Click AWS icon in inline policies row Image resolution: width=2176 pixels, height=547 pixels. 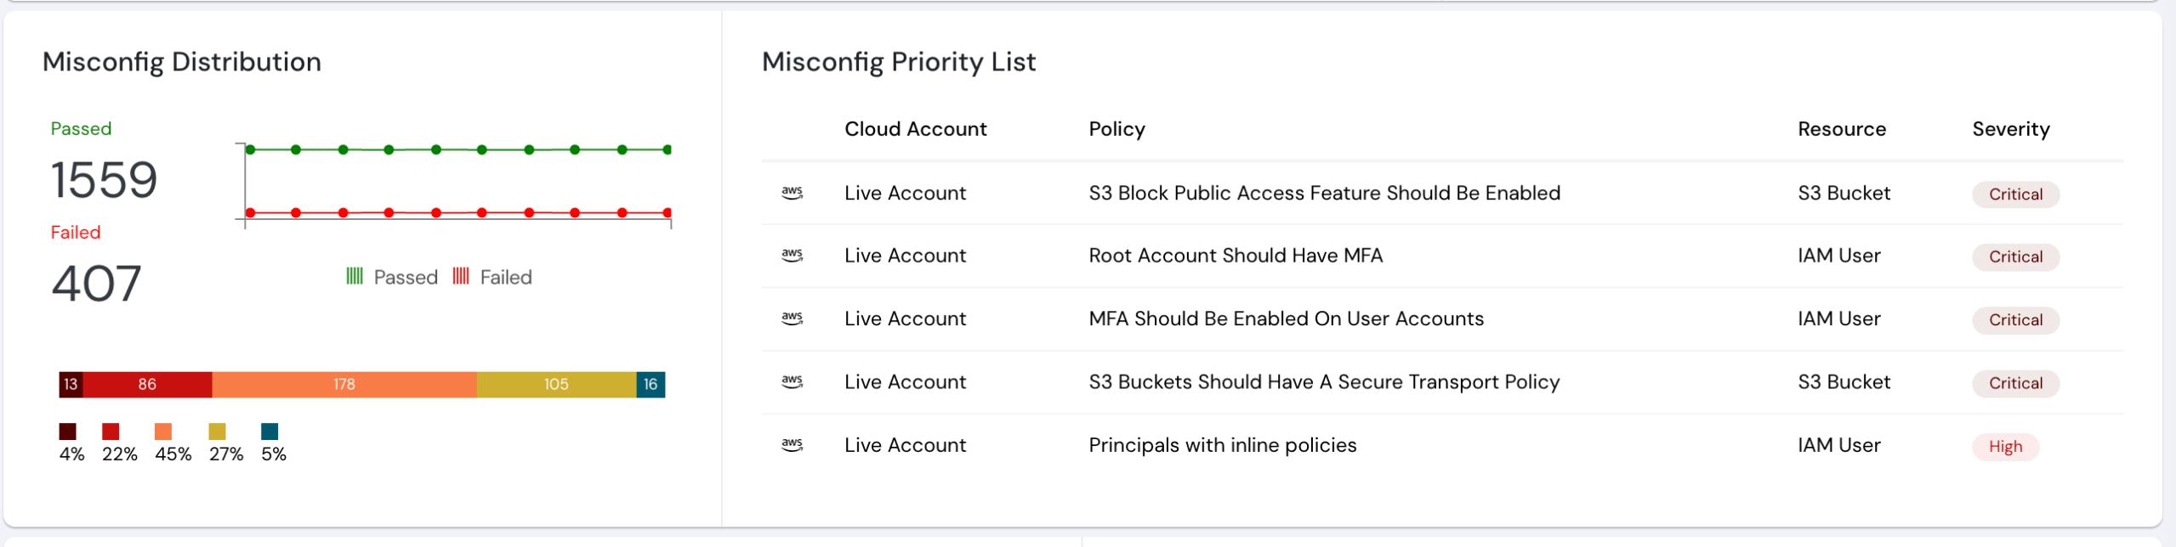coord(792,445)
